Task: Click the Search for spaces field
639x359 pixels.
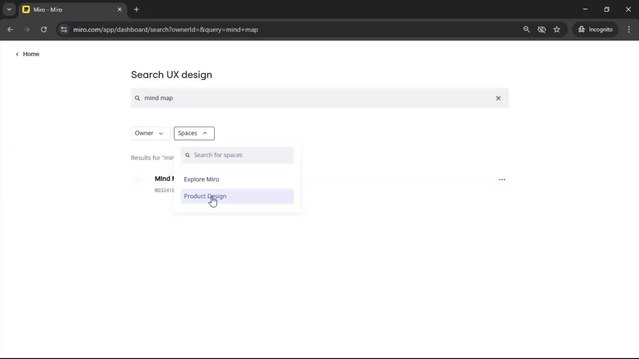Action: [x=237, y=155]
